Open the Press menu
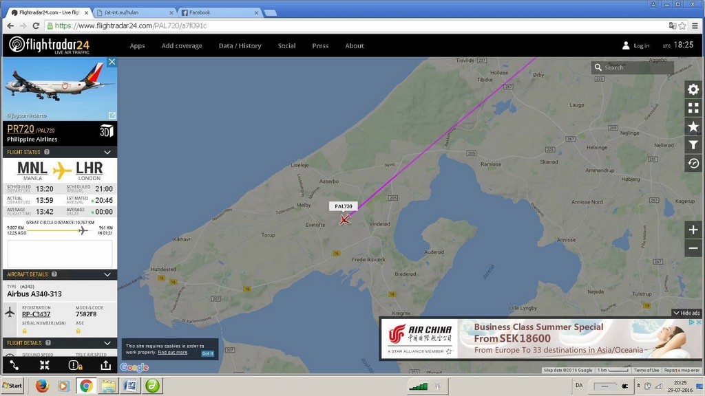 (x=320, y=46)
